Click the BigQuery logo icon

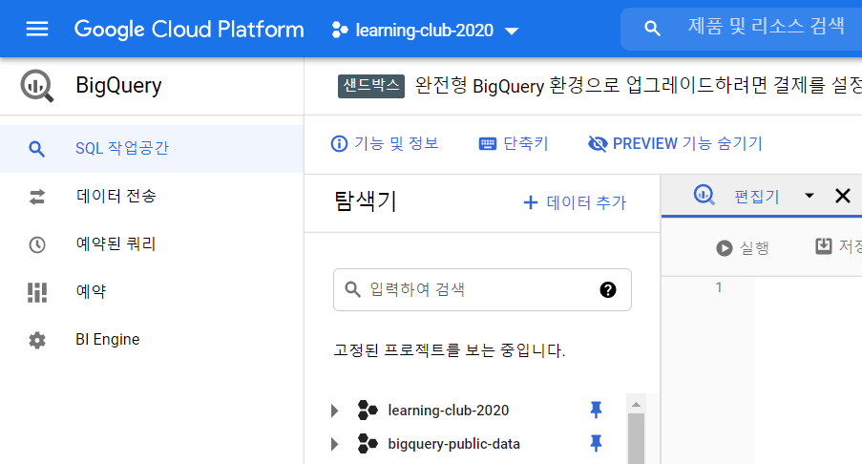[x=37, y=86]
